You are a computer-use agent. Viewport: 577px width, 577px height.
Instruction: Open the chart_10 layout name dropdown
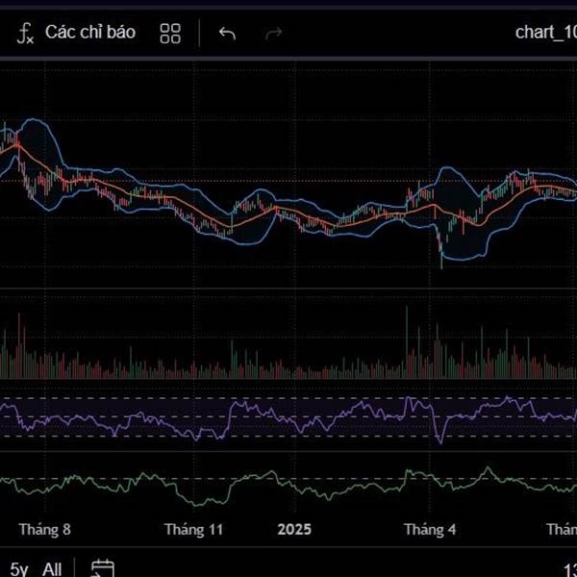(545, 33)
